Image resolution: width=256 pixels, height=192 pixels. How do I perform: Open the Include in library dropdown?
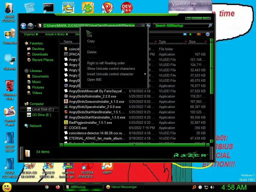coord(56,34)
